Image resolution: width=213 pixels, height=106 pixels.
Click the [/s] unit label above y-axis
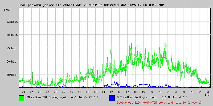point(7,10)
